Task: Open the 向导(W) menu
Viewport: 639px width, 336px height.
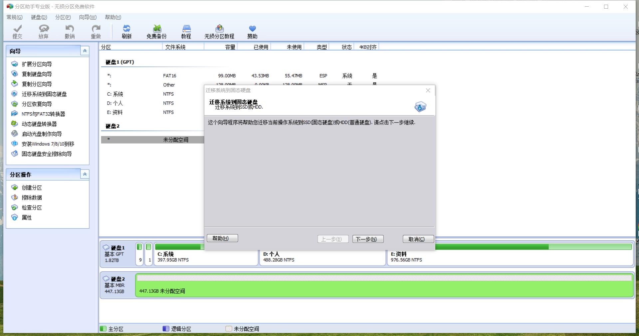Action: [x=88, y=17]
